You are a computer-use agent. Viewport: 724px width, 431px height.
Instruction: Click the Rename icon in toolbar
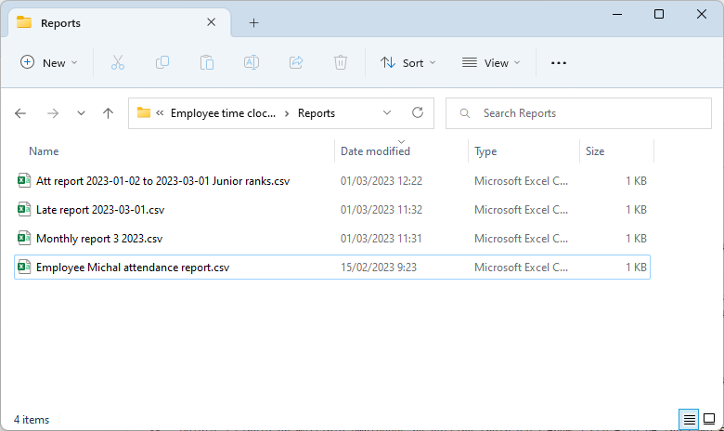click(252, 62)
